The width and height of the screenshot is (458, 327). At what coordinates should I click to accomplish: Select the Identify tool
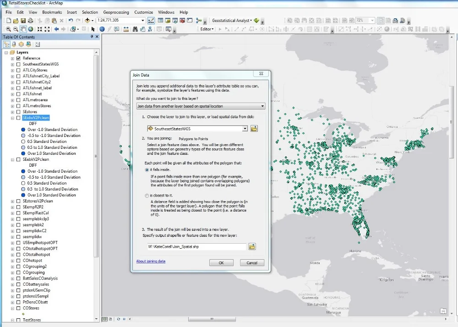(102, 29)
